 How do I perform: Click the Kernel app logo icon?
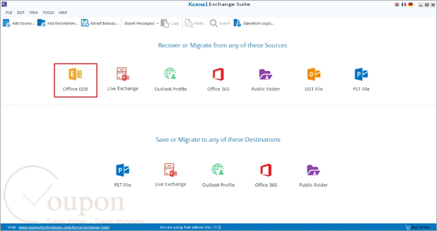[4, 5]
